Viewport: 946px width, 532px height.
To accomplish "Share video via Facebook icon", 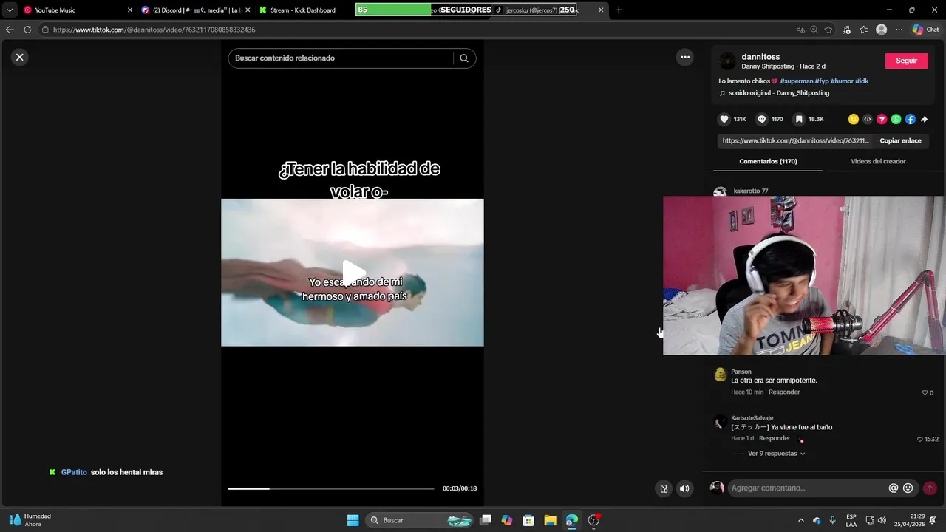I will tap(910, 119).
